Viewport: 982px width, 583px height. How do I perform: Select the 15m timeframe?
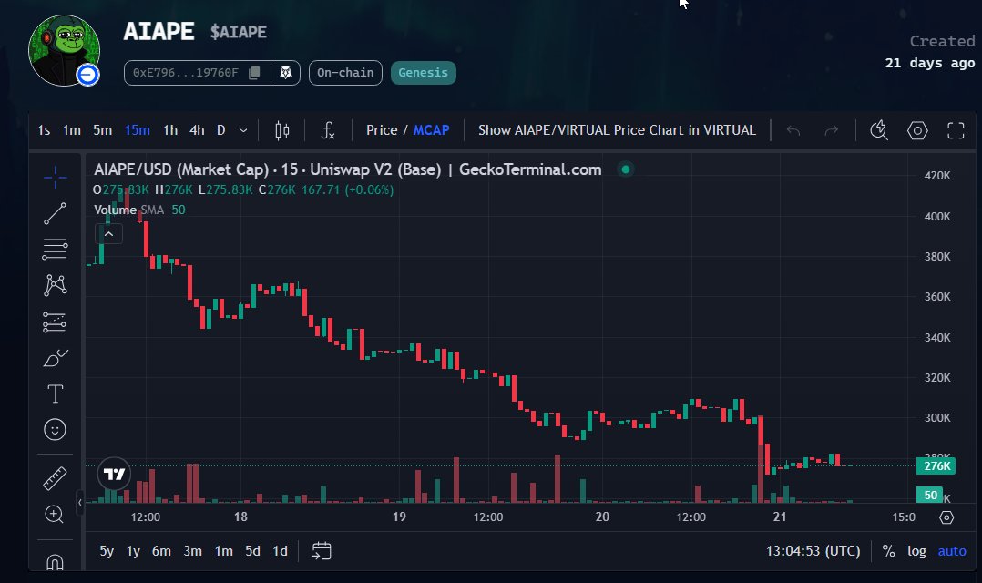point(138,130)
